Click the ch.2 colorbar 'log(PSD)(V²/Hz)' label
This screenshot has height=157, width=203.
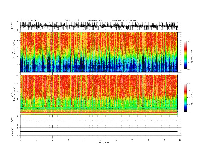point(192,99)
